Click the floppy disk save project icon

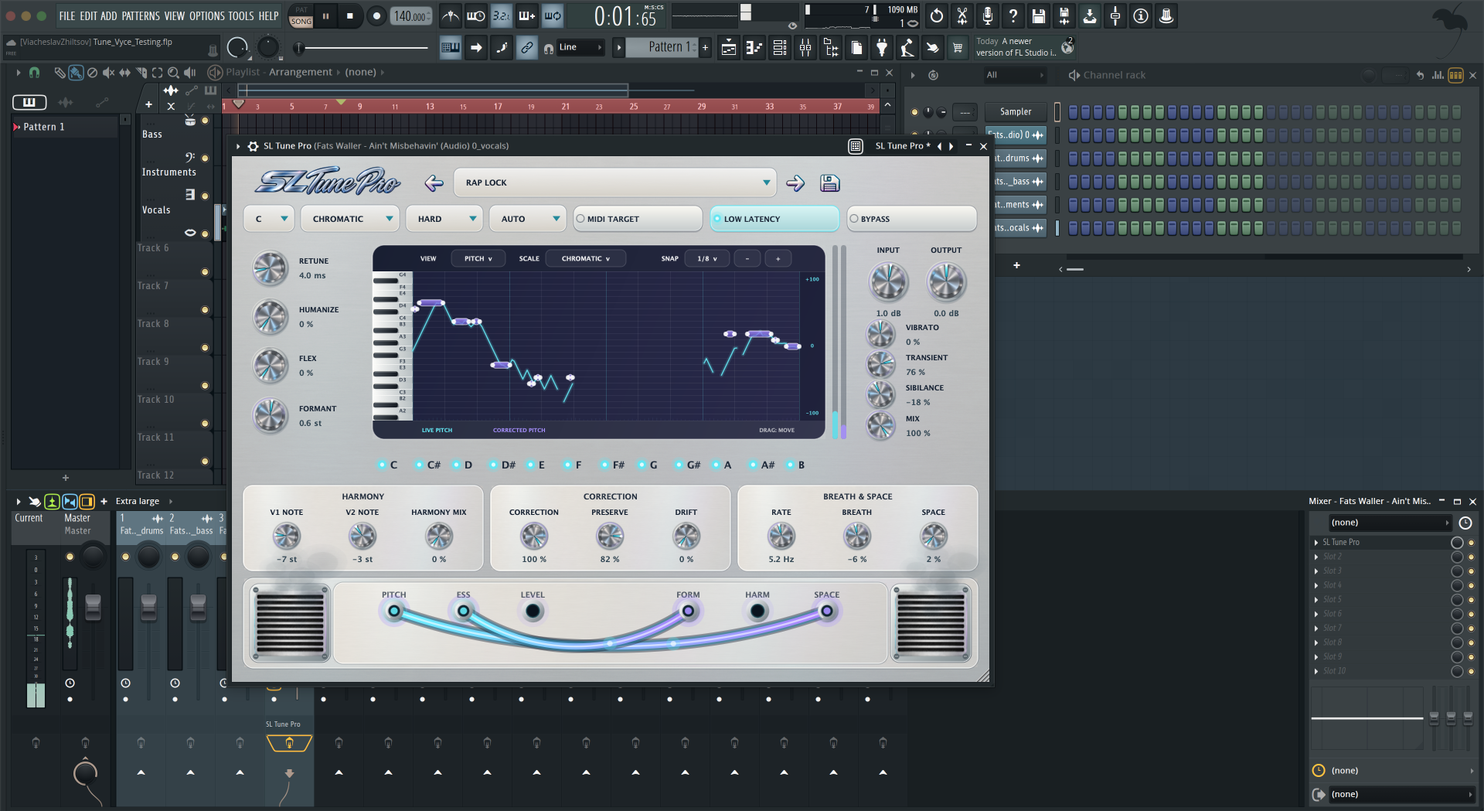(1039, 15)
